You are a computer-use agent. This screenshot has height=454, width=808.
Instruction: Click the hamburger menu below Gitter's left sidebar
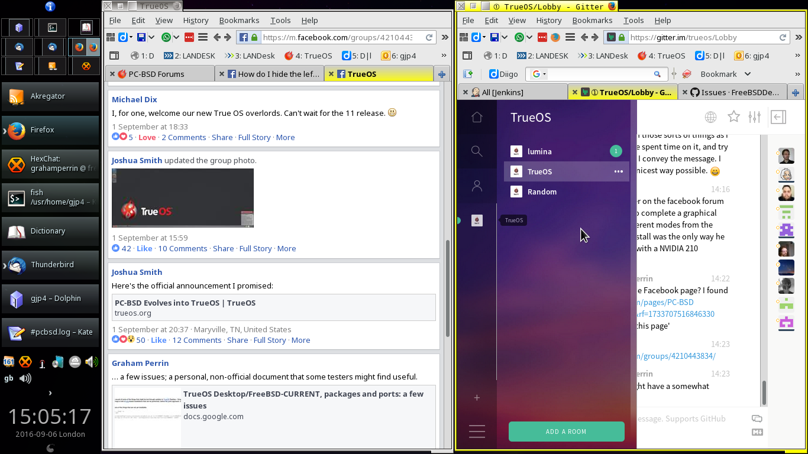(x=477, y=432)
